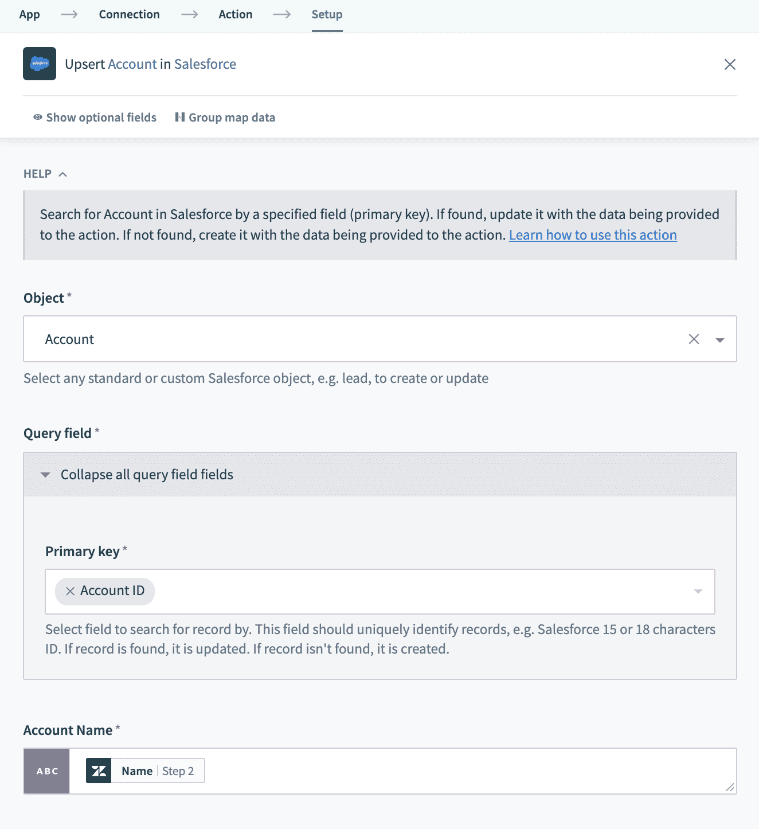Viewport: 759px width, 829px height.
Task: Click the Salesforce app logo icon
Action: click(40, 64)
